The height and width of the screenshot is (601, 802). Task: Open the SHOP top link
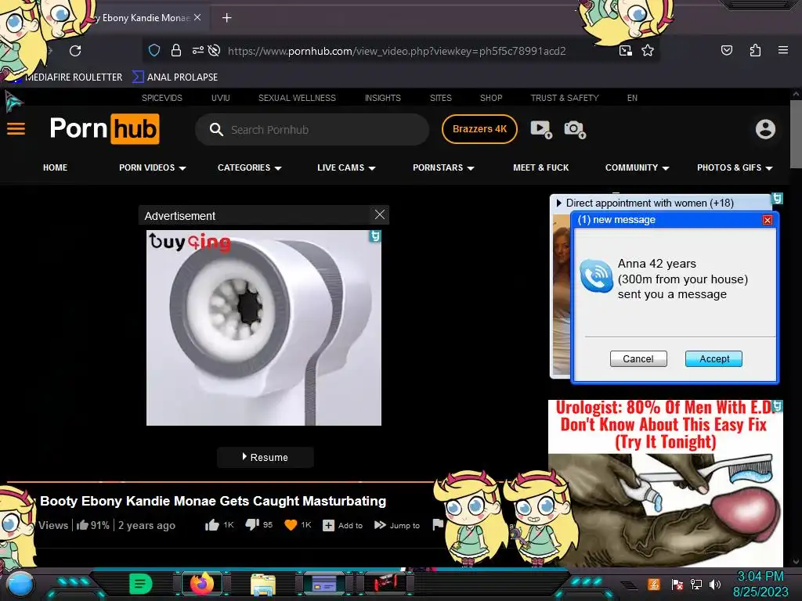tap(491, 98)
